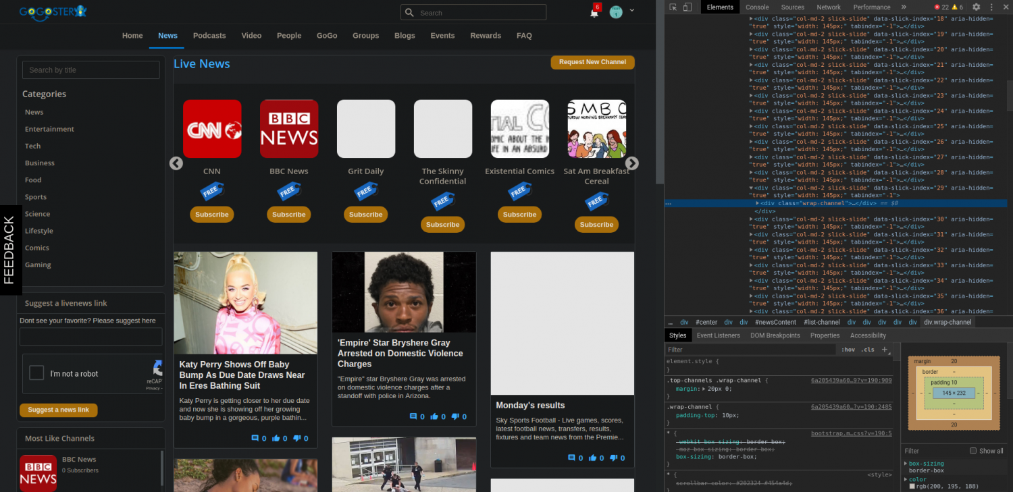Open the user avatar icon
Viewport: 1013px width, 492px height.
616,11
